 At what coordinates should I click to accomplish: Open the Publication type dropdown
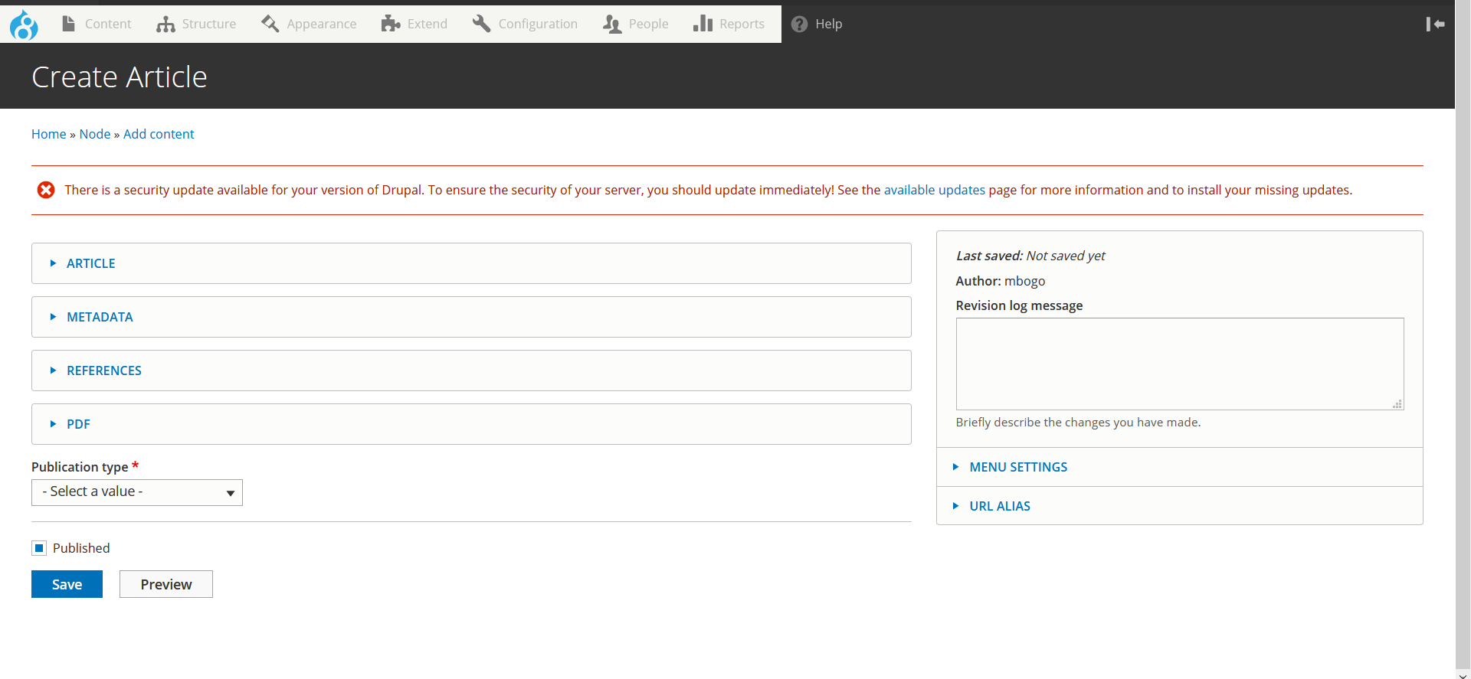click(x=137, y=492)
